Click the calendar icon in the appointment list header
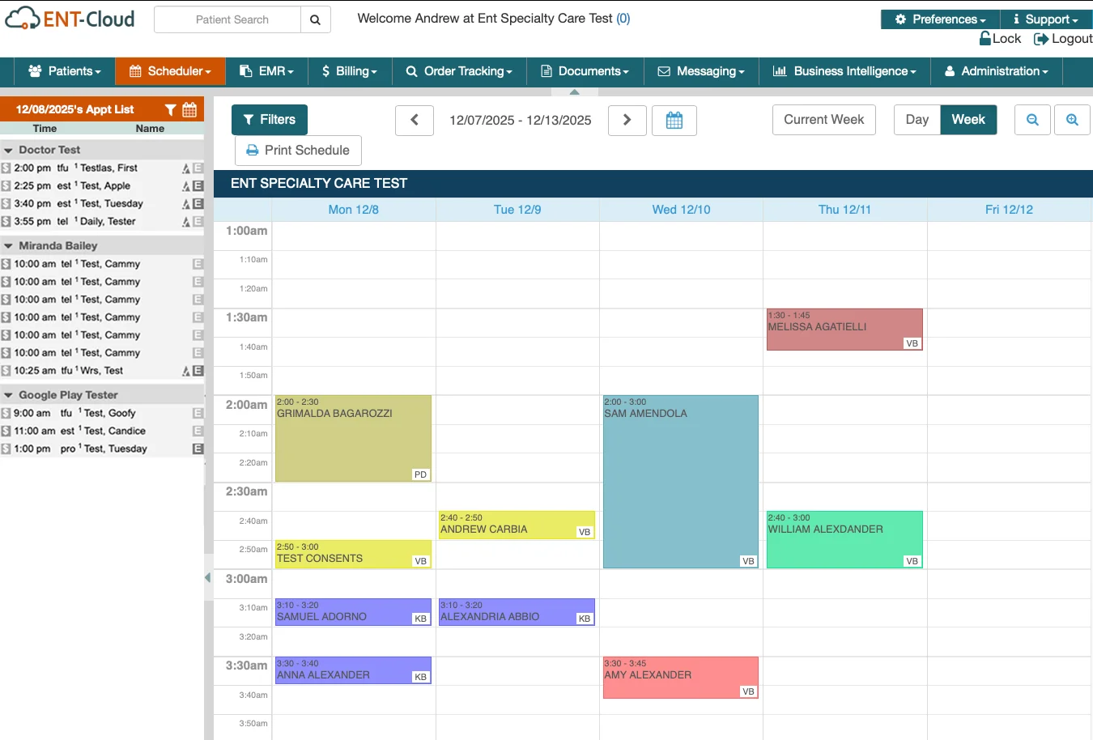The image size is (1093, 740). pos(191,108)
